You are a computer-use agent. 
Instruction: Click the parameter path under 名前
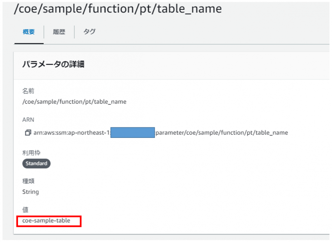[x=74, y=101]
